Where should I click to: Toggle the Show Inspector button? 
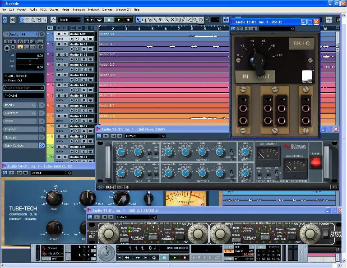pos(22,20)
